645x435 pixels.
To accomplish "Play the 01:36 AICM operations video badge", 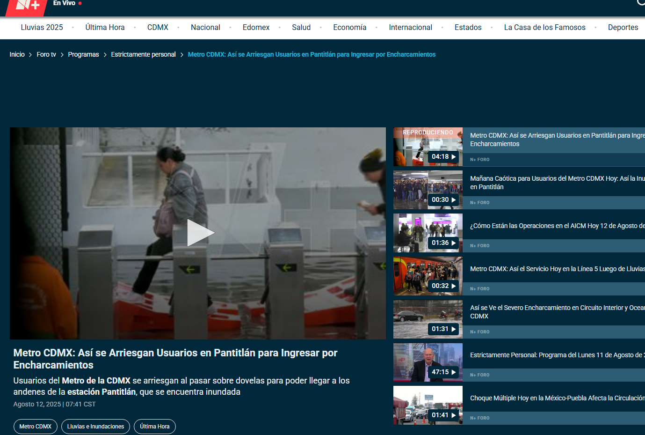I will point(443,243).
